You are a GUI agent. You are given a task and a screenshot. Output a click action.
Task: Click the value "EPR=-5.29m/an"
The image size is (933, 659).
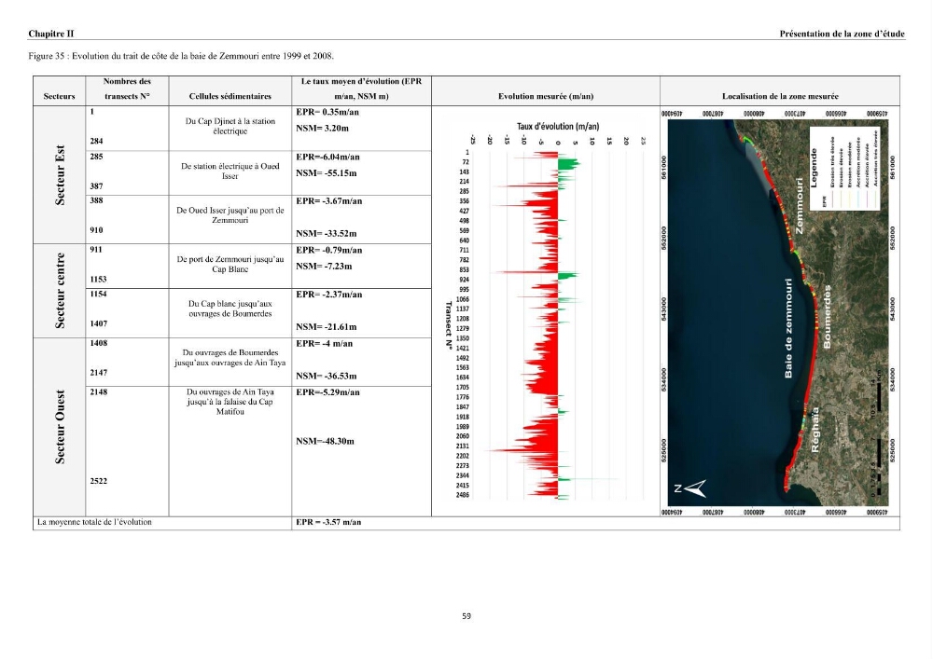coord(327,392)
